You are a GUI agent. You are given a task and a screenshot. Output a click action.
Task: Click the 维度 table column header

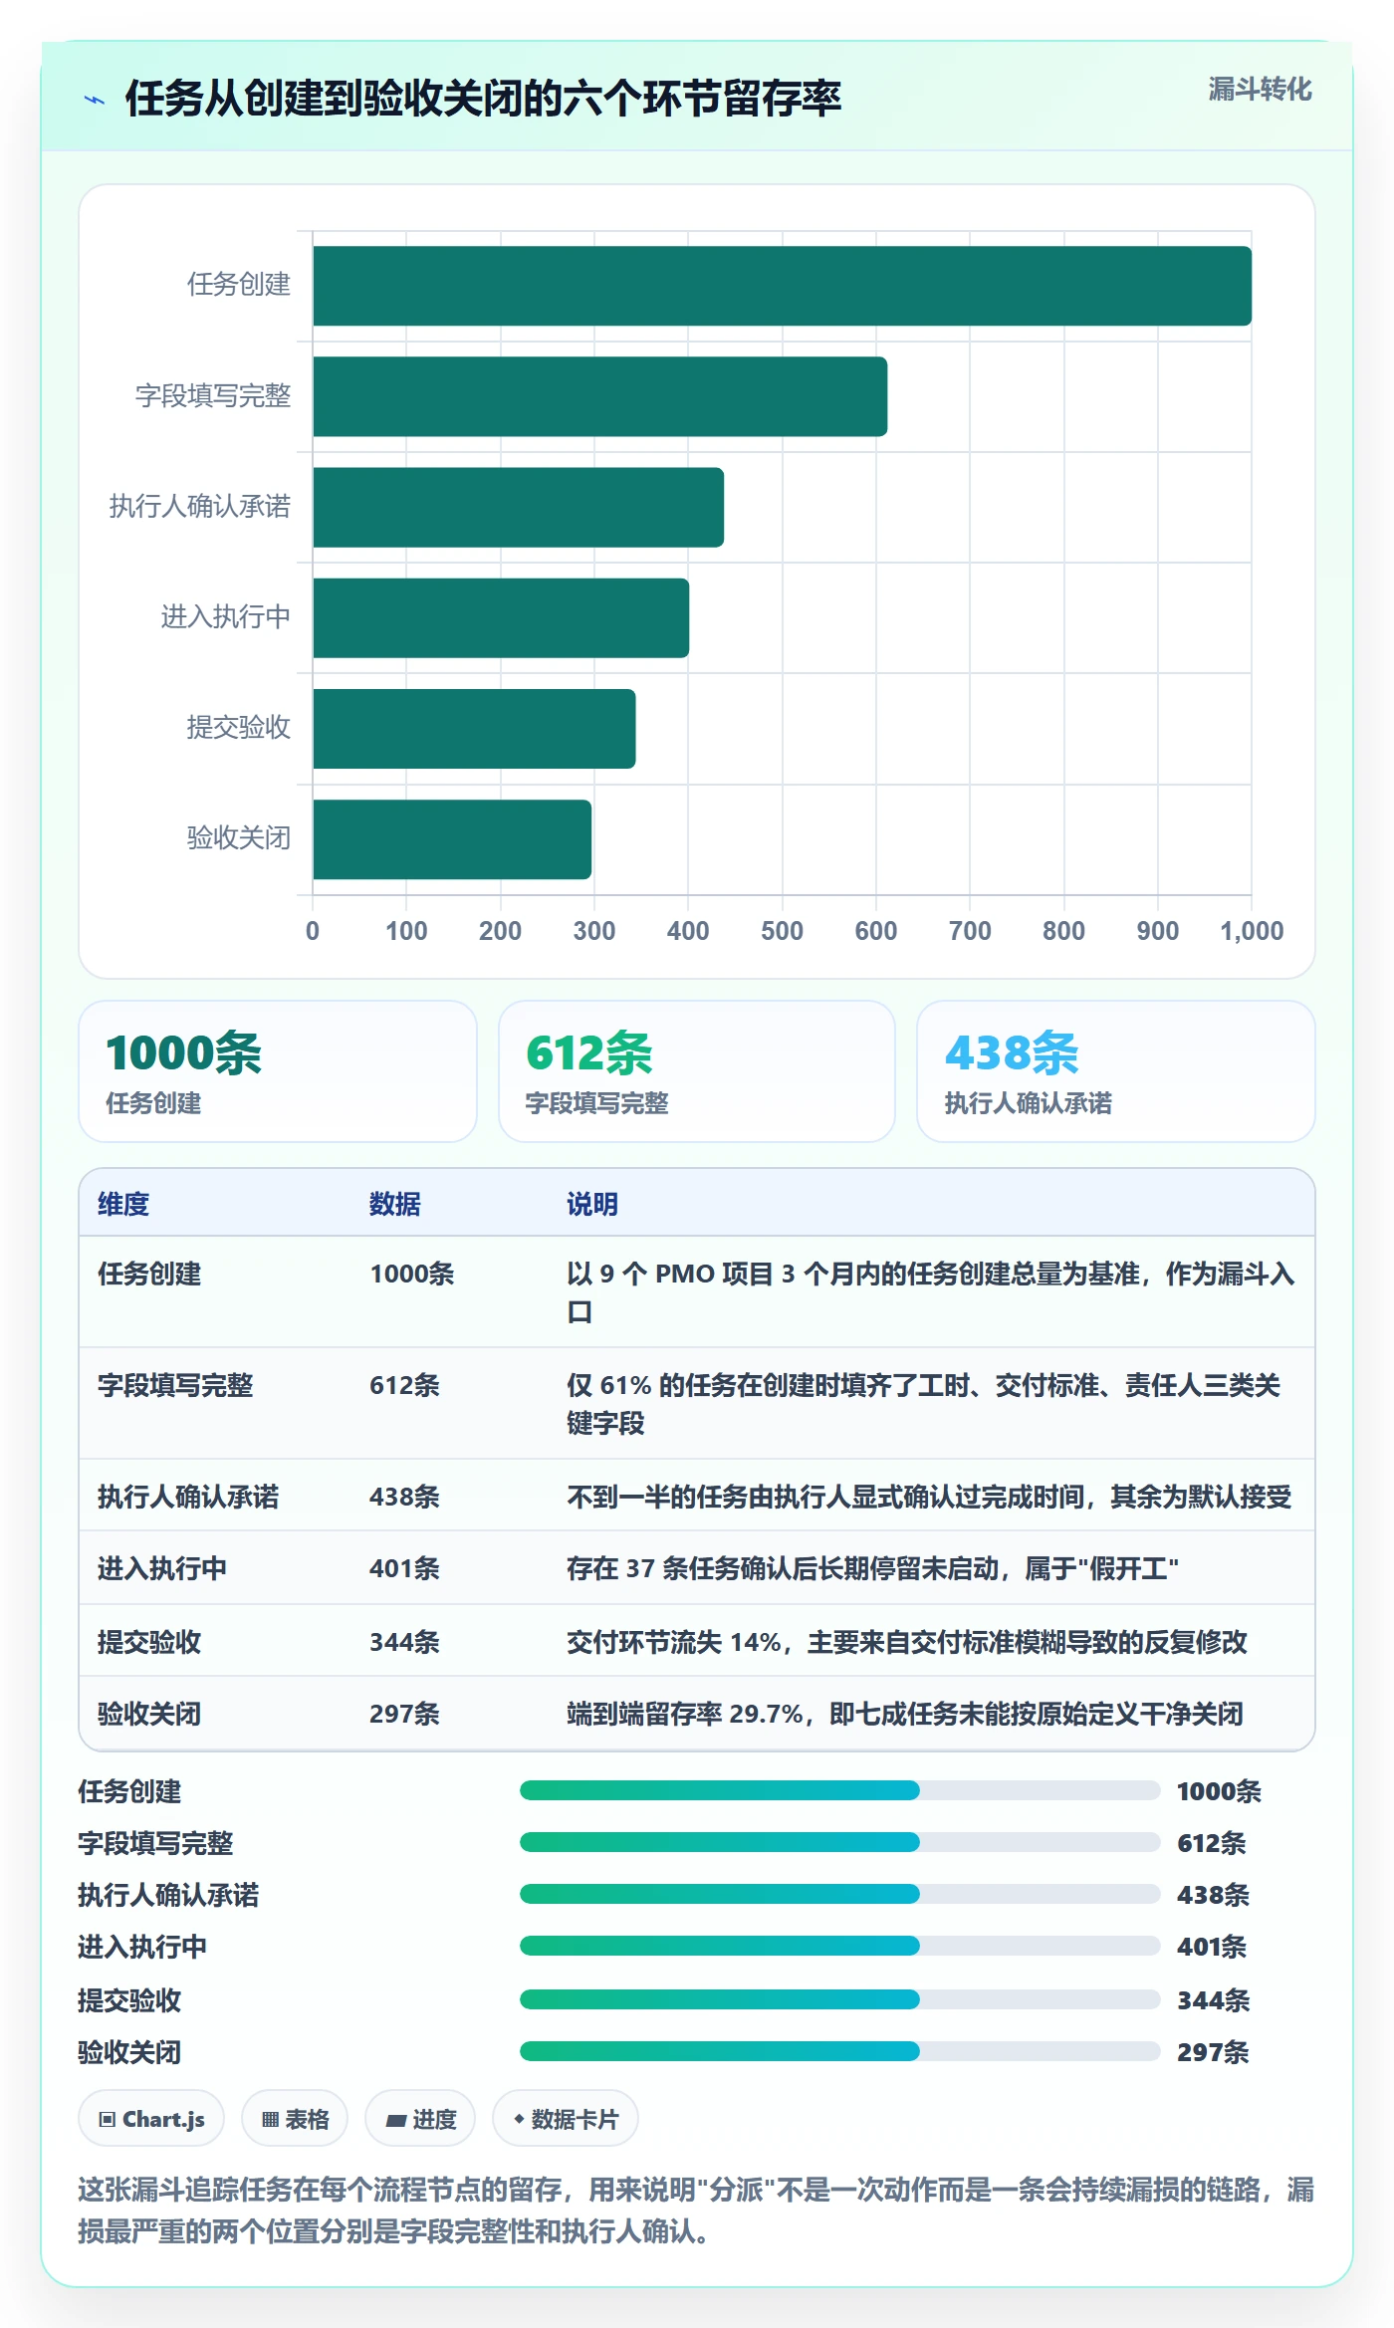123,1204
